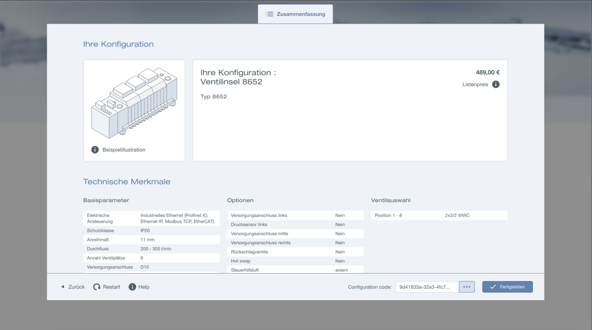Click the info icon next to Listenpreis
This screenshot has width=592, height=330.
495,84
